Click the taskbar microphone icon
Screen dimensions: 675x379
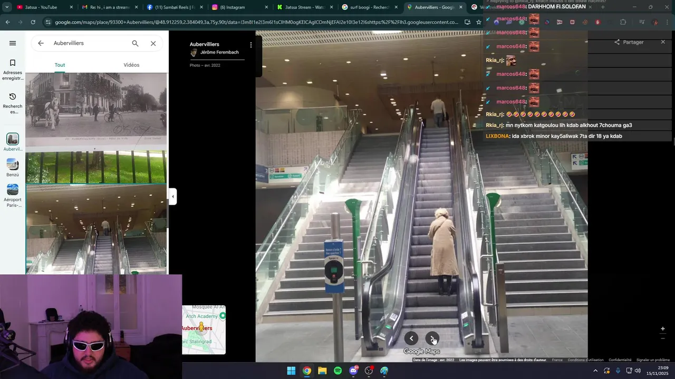click(618, 371)
